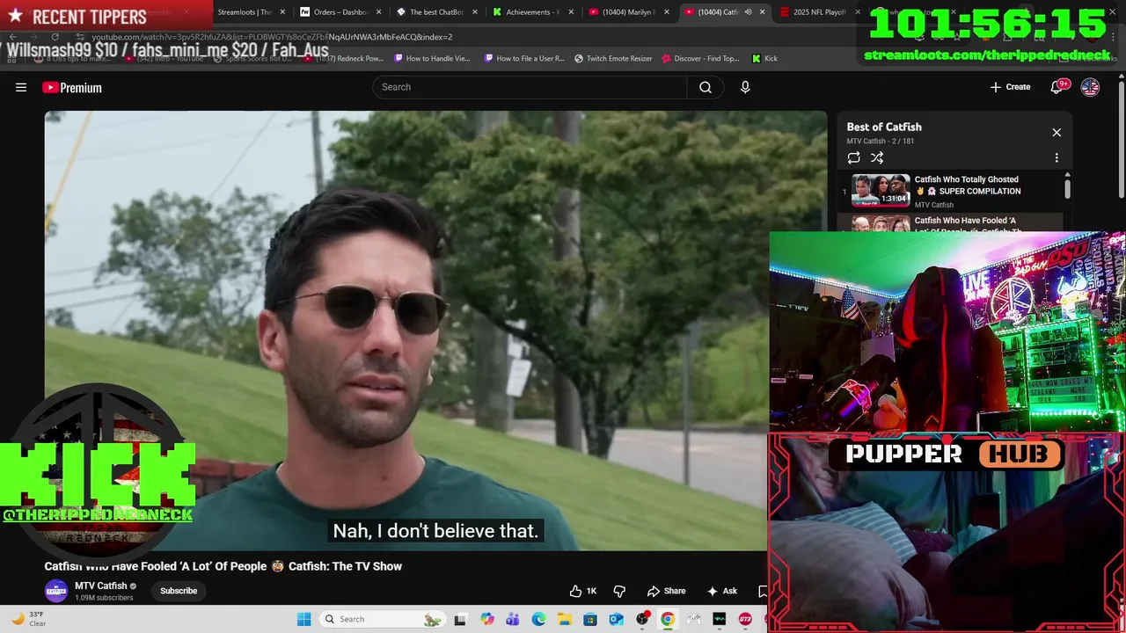Open the Discover - Find Top... bookmark
The height and width of the screenshot is (633, 1126).
click(x=700, y=59)
